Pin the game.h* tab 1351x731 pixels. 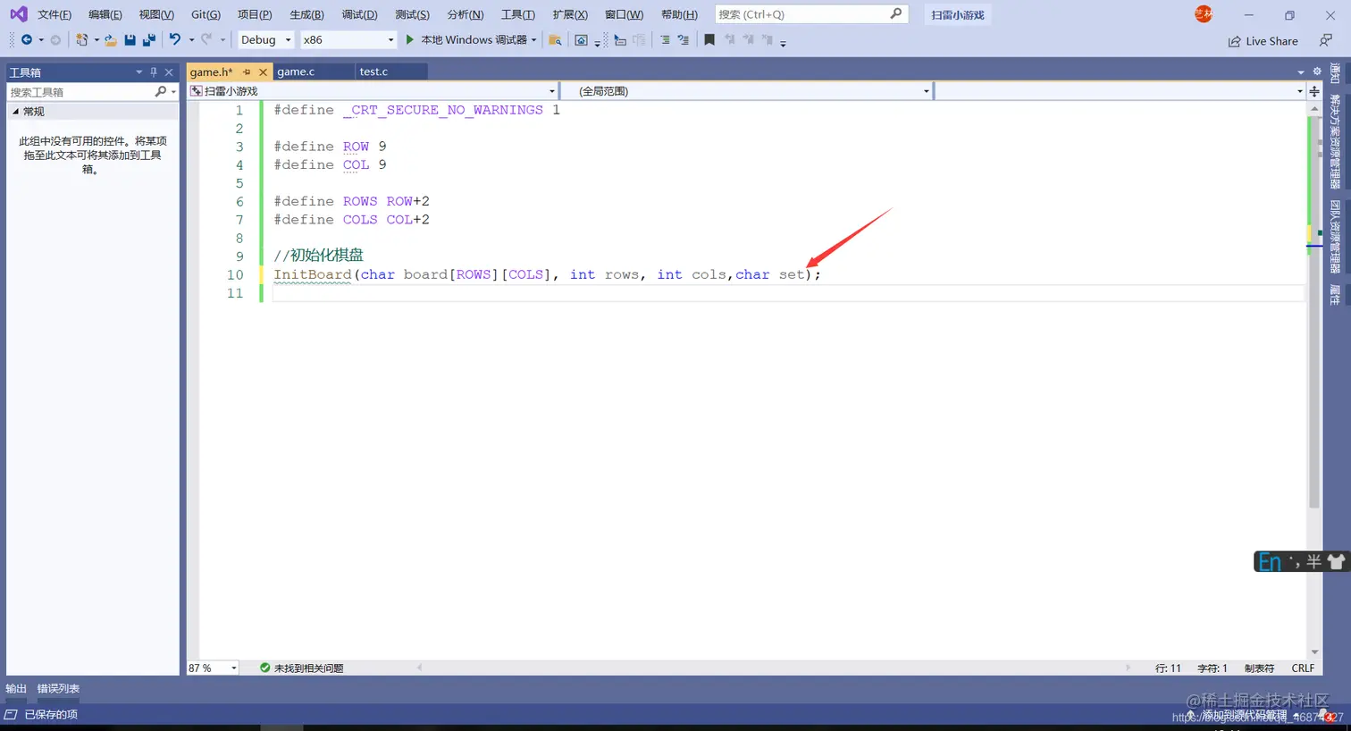(x=247, y=71)
